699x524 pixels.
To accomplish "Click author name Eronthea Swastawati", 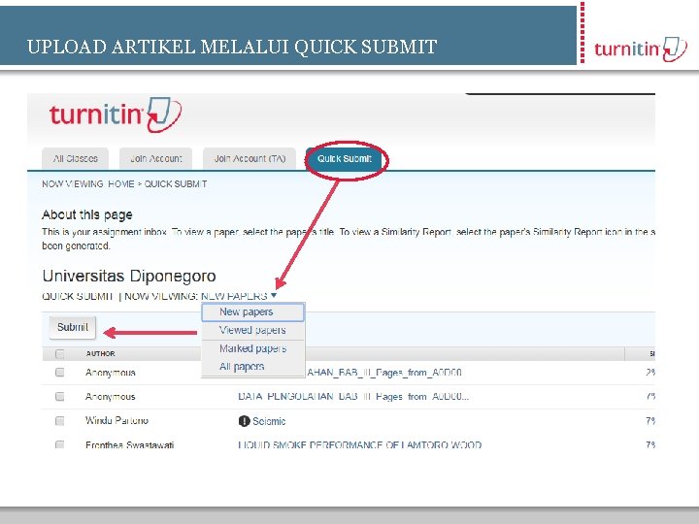I will point(130,444).
